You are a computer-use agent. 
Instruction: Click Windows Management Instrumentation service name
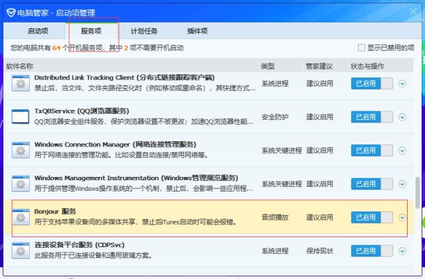tap(136, 178)
